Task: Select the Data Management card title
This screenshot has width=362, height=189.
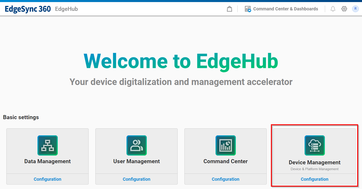Action: click(47, 161)
